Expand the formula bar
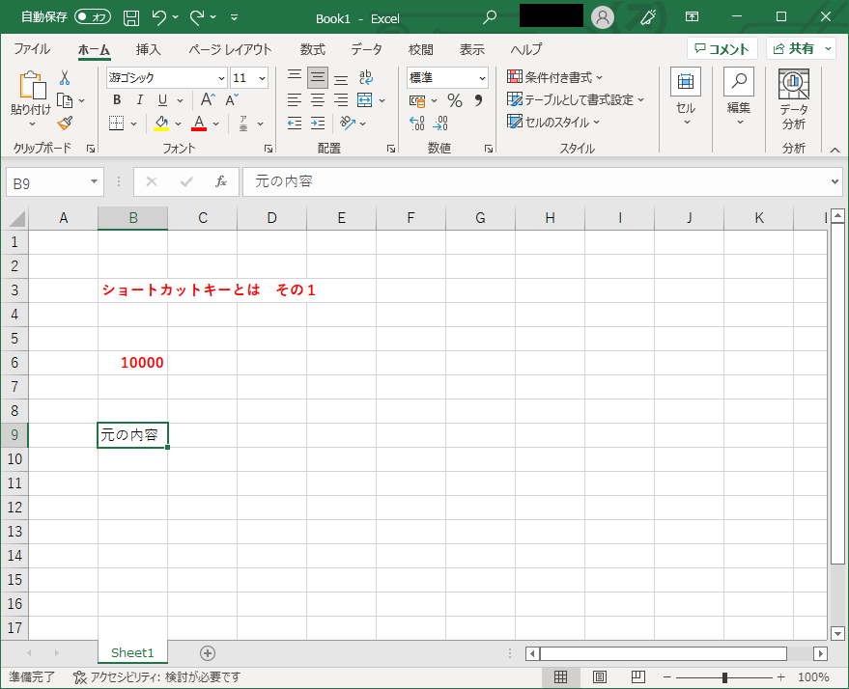Viewport: 849px width, 689px height. 835,181
